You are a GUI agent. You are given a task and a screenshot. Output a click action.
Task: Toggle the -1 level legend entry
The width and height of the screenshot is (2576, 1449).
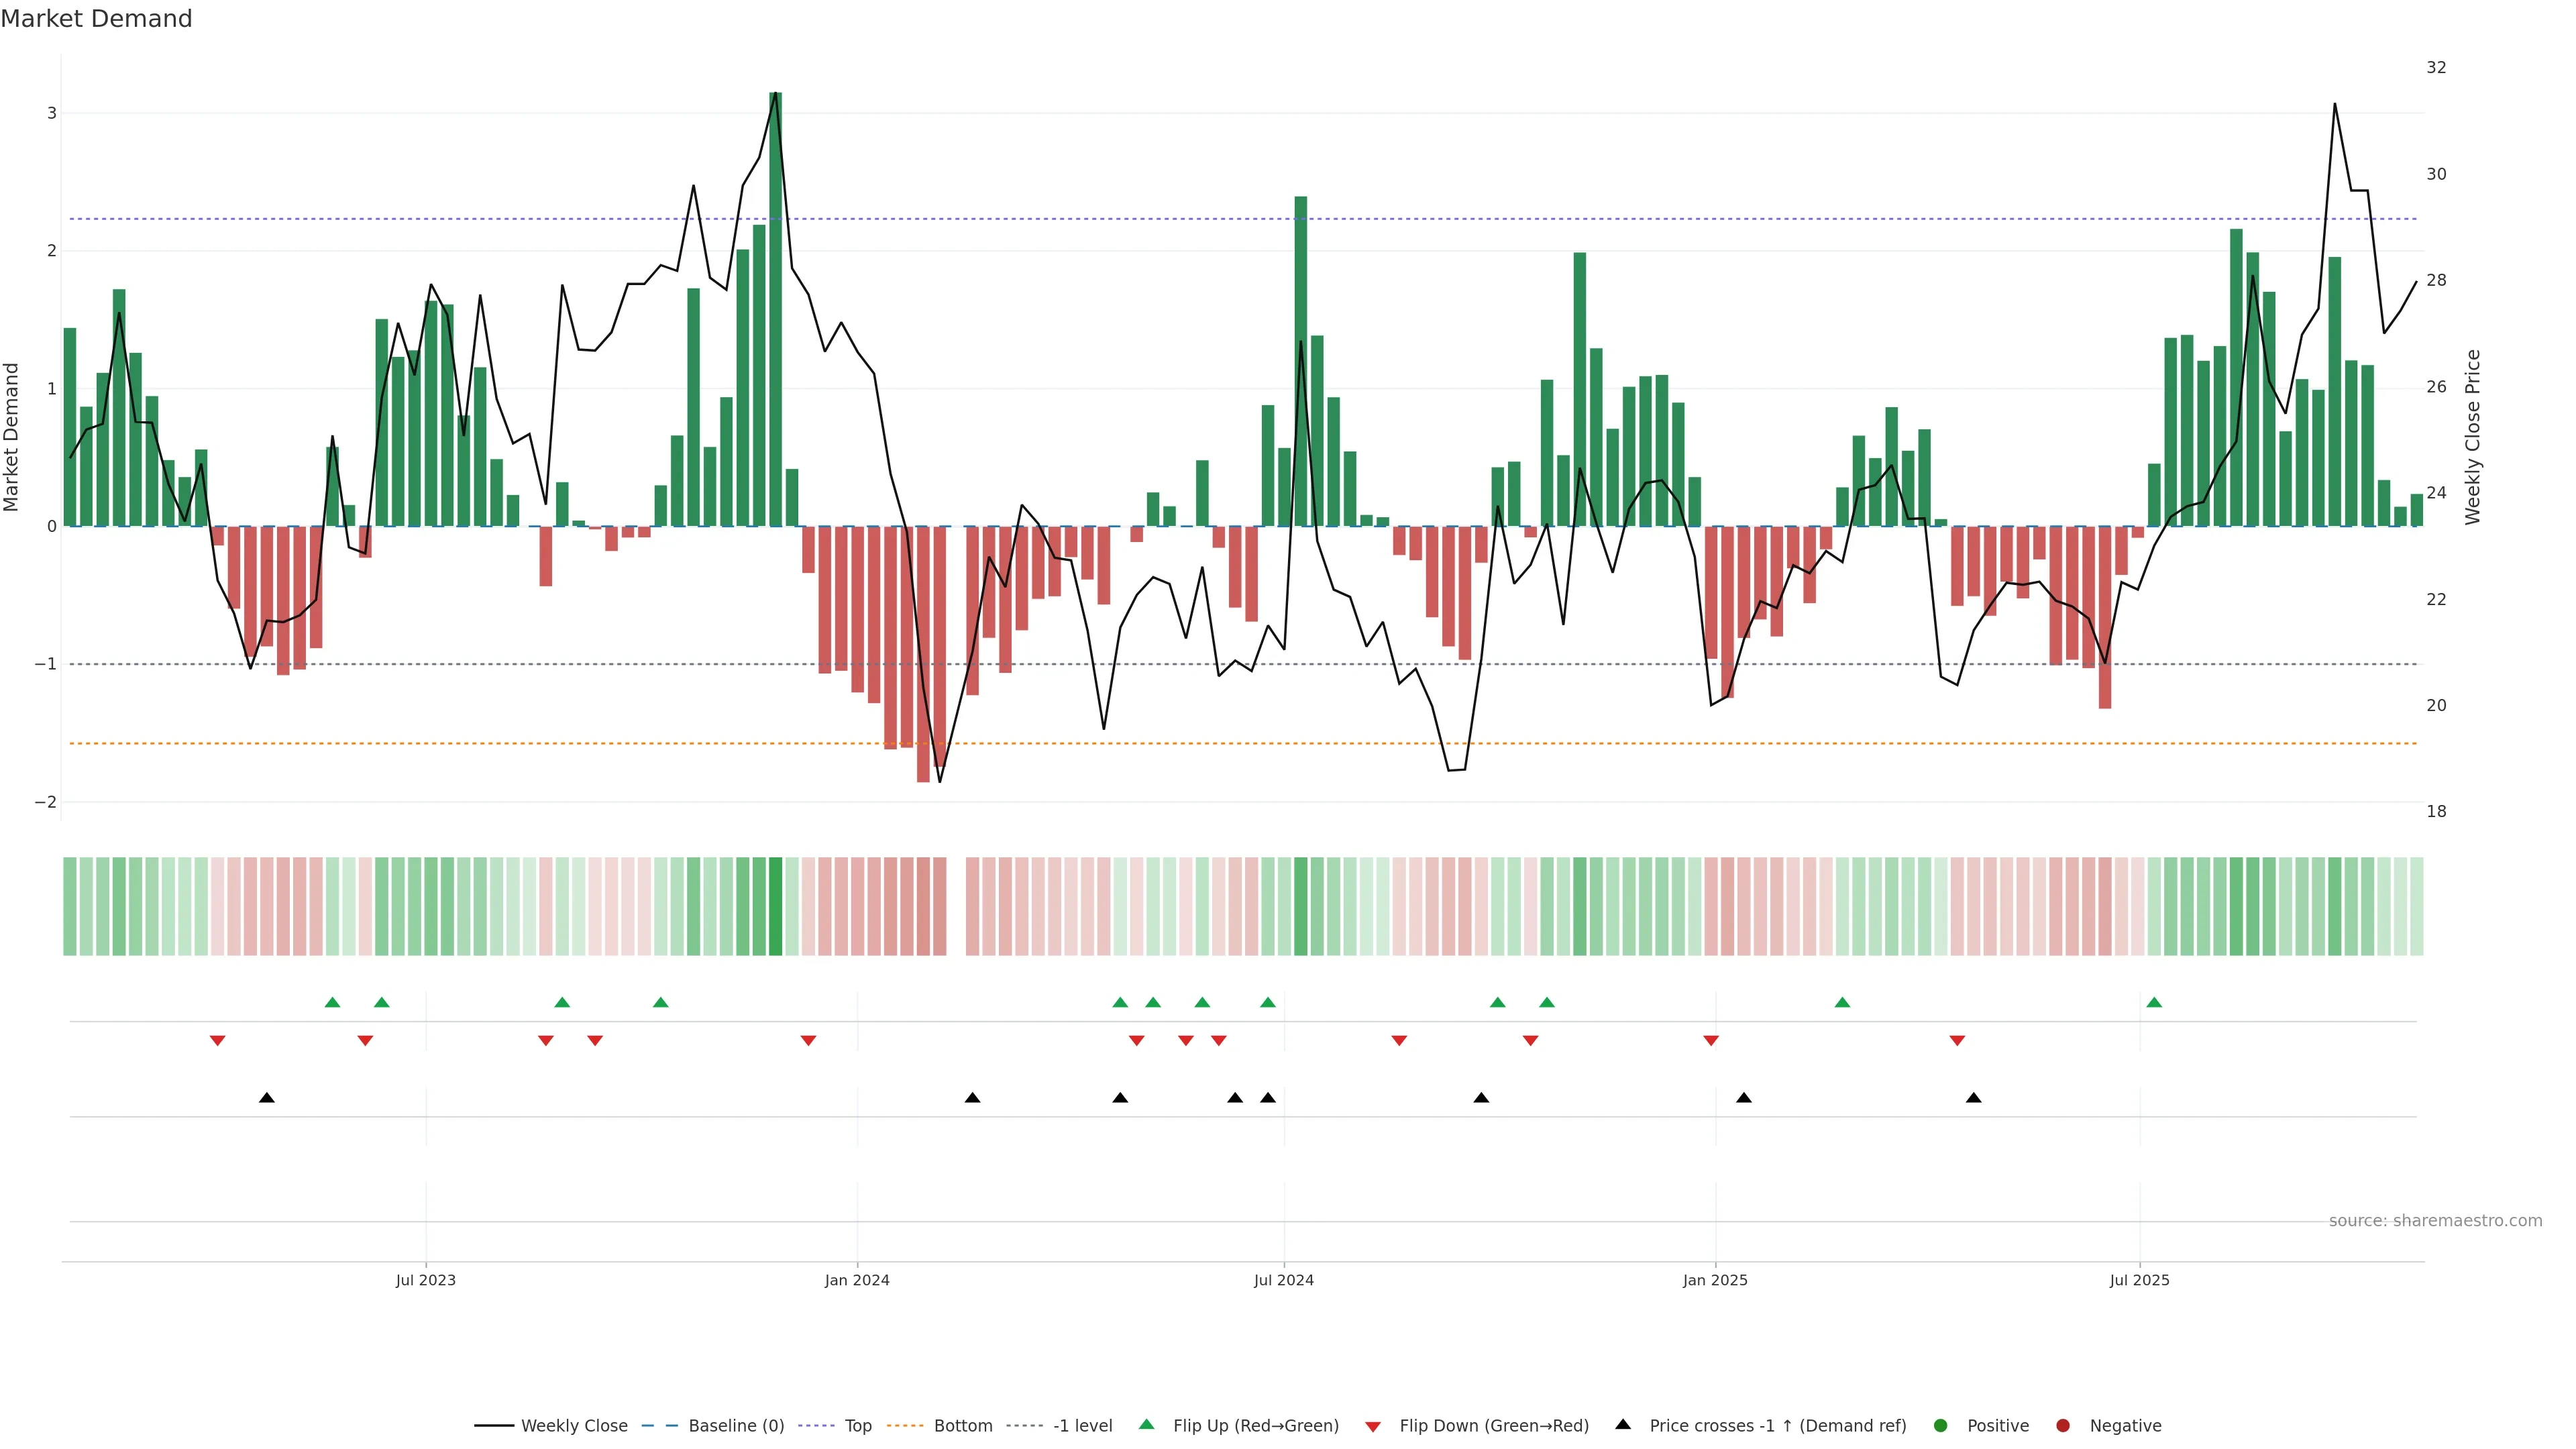coord(1082,1426)
